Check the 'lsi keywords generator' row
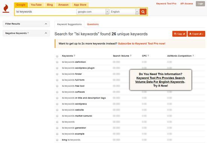 (x=57, y=128)
